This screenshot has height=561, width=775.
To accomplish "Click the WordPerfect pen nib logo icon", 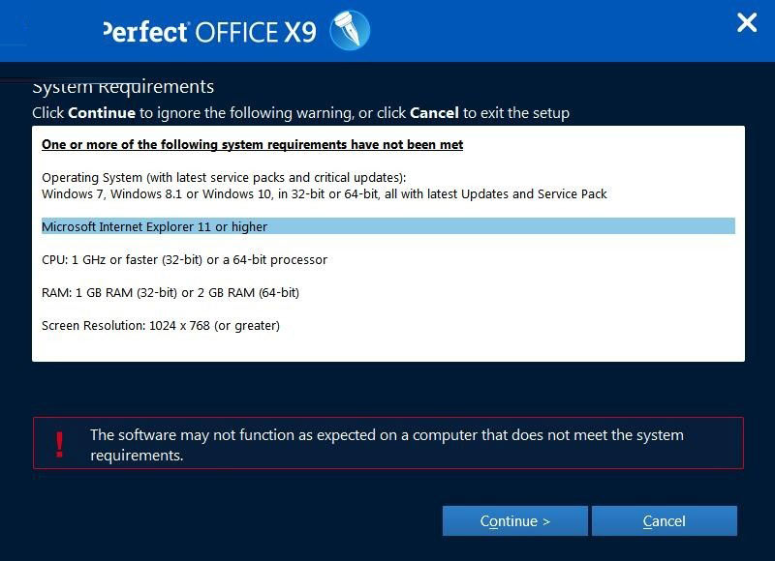I will [347, 27].
